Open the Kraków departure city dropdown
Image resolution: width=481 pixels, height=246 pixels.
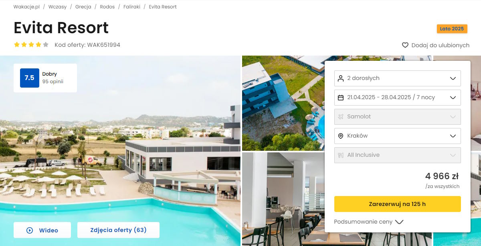point(397,136)
